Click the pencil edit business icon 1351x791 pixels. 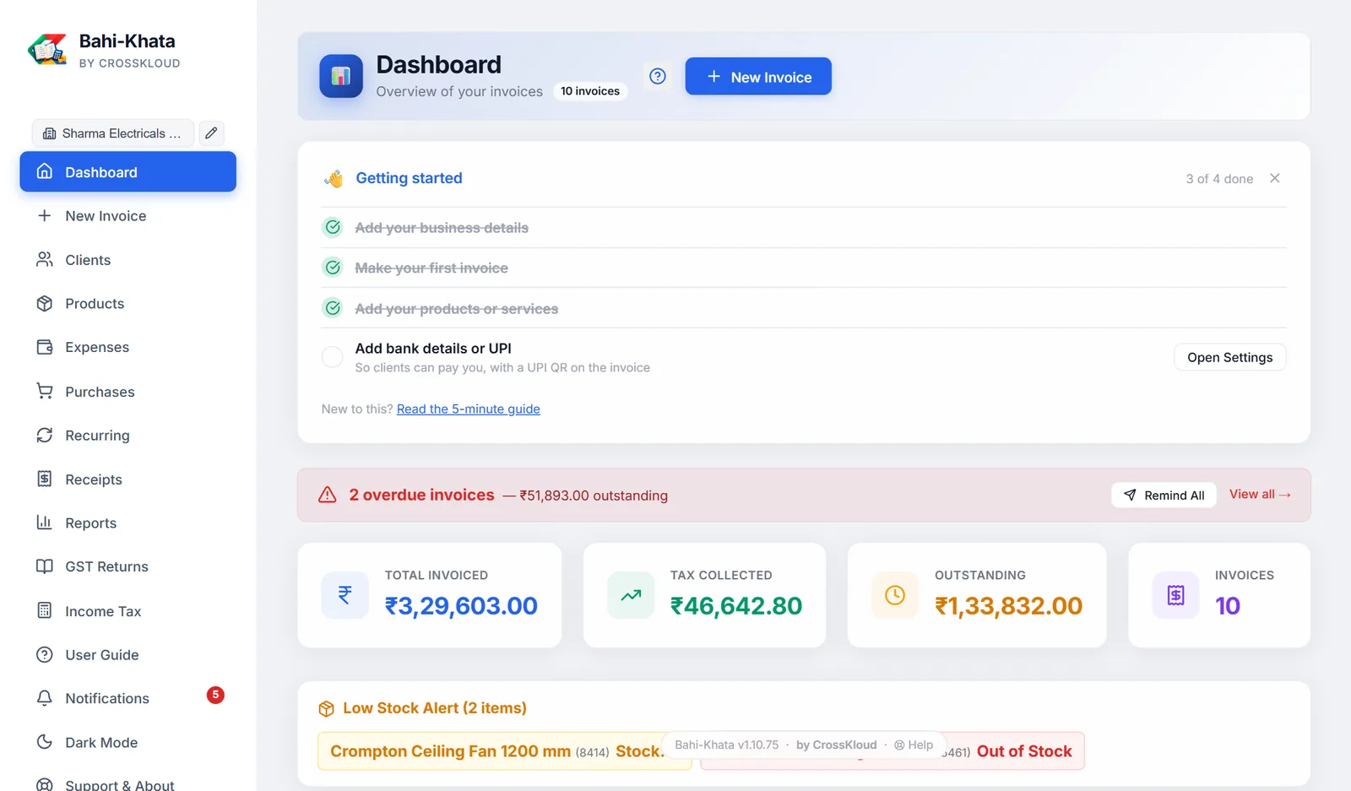211,133
